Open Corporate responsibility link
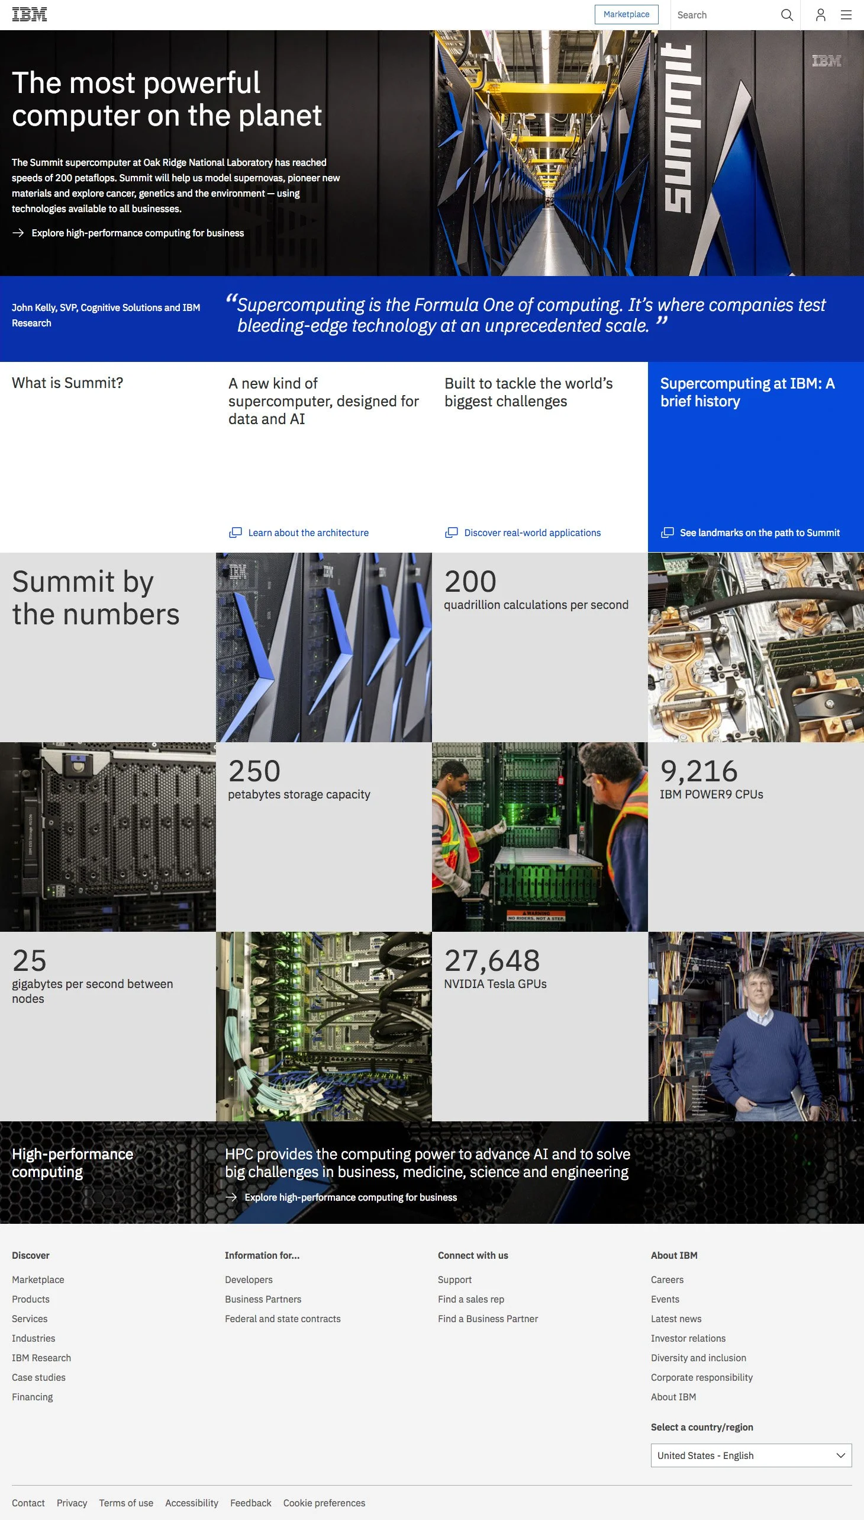Screen dimensions: 864x1520 coord(701,1377)
